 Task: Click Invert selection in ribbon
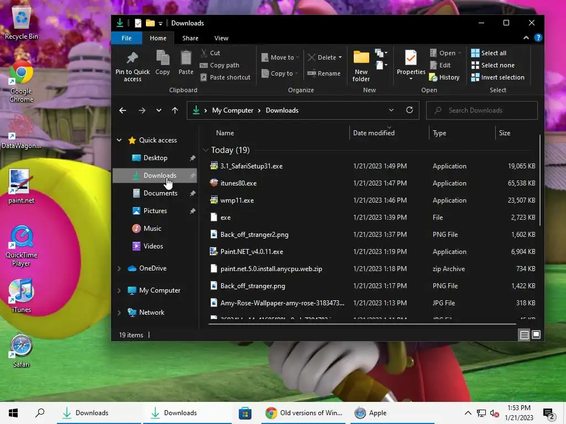[498, 77]
